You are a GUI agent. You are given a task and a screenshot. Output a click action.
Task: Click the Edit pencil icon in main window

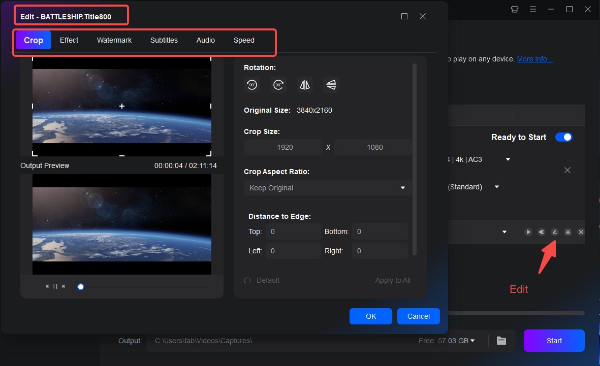click(x=554, y=232)
